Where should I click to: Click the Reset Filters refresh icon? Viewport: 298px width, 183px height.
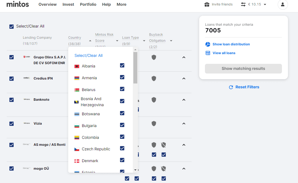point(231,87)
